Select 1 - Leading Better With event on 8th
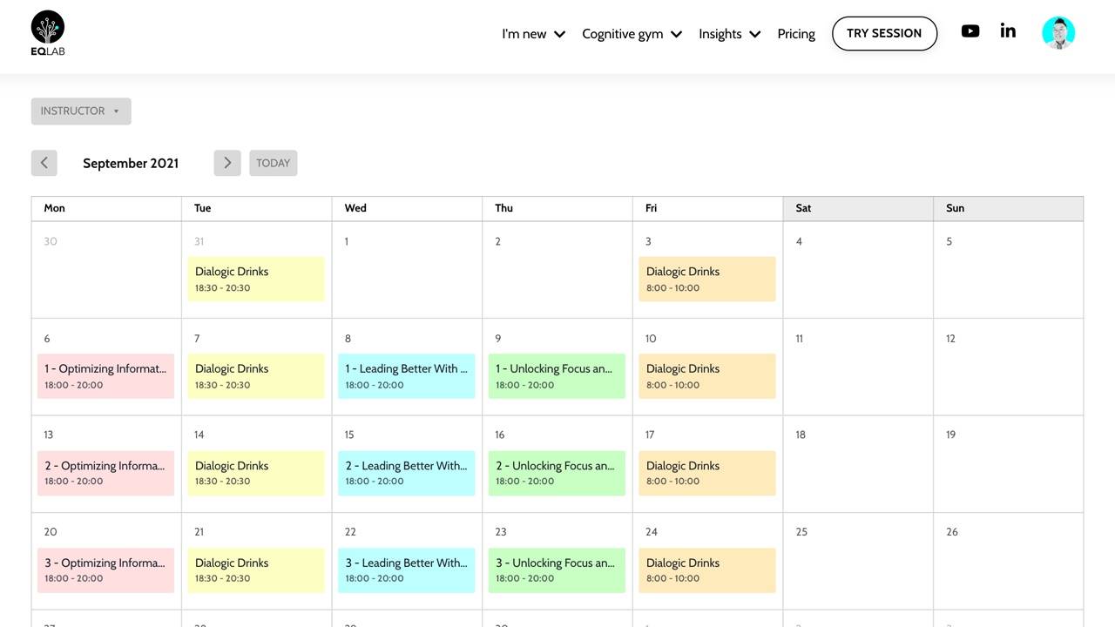This screenshot has height=627, width=1115. (406, 376)
